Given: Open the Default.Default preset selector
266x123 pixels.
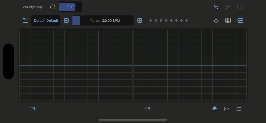Looking at the screenshot, I should [46, 20].
